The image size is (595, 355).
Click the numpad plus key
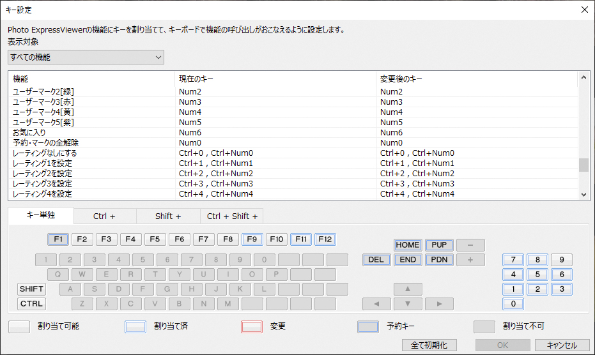pyautogui.click(x=470, y=260)
